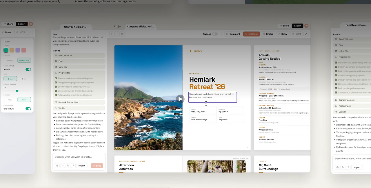Toggle the Area fill switch
The width and height of the screenshot is (371, 188).
point(28,69)
